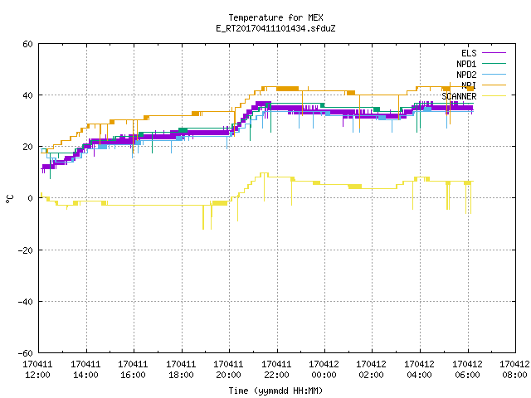Click the x-axis tick label '170411 18:00'
The height and width of the screenshot is (398, 531).
click(181, 370)
